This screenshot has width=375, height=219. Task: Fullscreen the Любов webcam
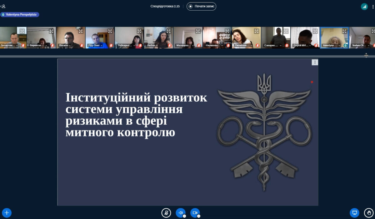click(x=169, y=31)
